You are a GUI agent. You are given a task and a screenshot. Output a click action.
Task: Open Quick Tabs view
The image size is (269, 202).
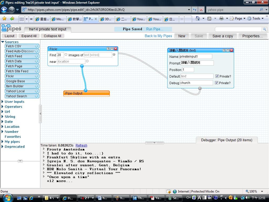click(22, 19)
